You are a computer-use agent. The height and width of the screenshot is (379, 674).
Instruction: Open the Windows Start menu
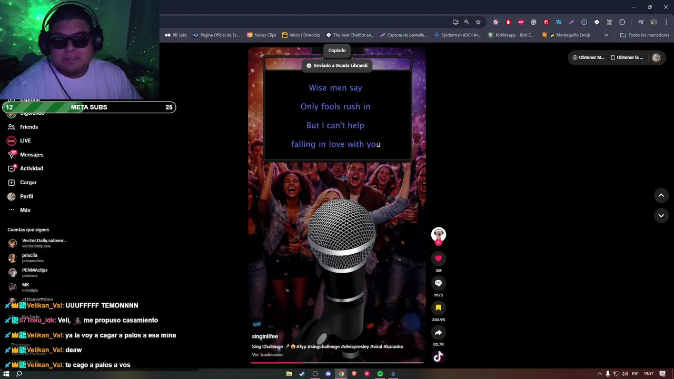[6, 374]
